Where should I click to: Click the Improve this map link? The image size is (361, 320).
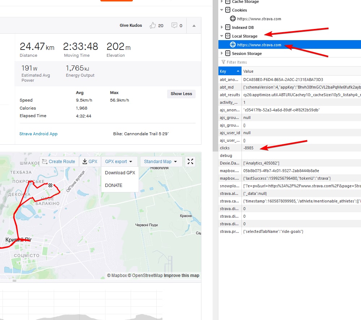182,276
